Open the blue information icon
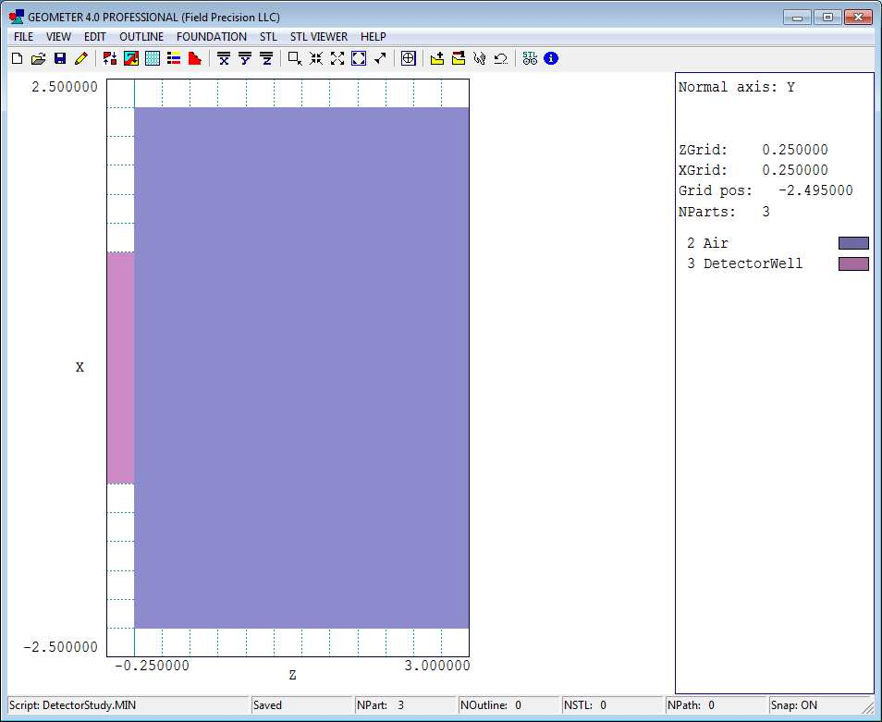This screenshot has width=882, height=722. coord(551,58)
